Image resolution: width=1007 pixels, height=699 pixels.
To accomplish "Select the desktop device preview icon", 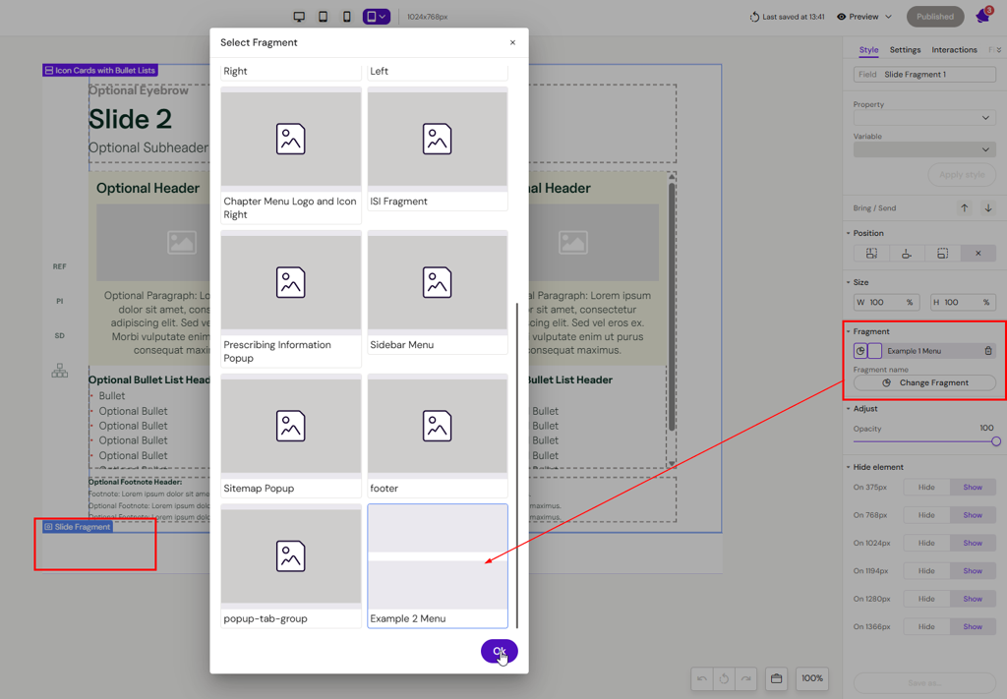I will pyautogui.click(x=299, y=17).
